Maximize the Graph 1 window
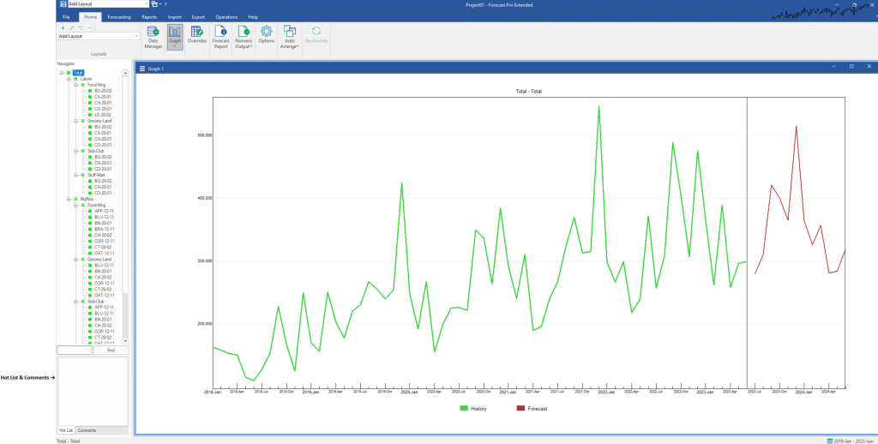This screenshot has width=878, height=444. 851,67
